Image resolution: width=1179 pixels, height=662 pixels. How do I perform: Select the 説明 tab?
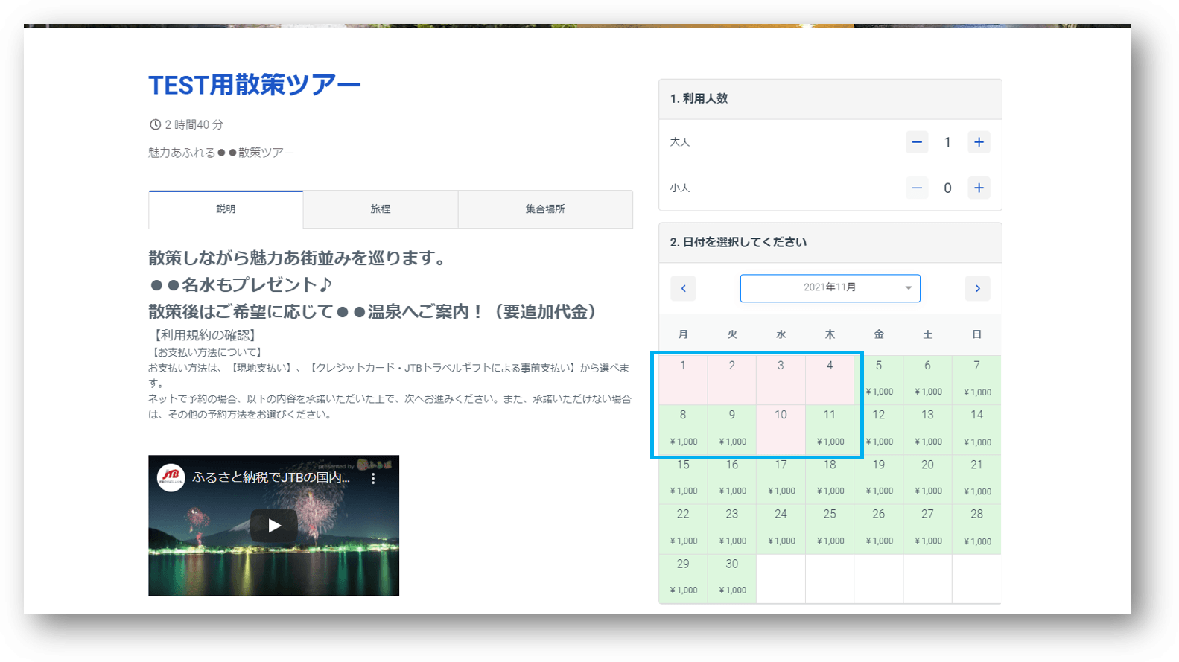(226, 209)
